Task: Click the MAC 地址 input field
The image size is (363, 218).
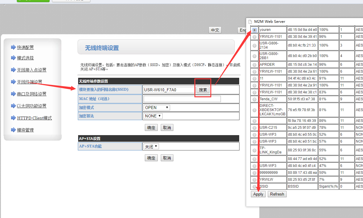Action: [x=182, y=99]
